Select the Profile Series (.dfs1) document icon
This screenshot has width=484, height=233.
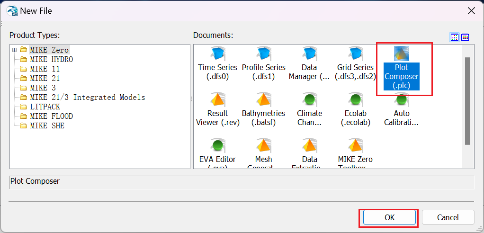(x=264, y=54)
